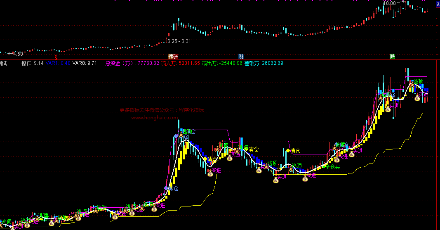Image resolution: width=440 pixels, height=230 pixels.
Task: Click the green 跌 event tag
Action: (392, 56)
